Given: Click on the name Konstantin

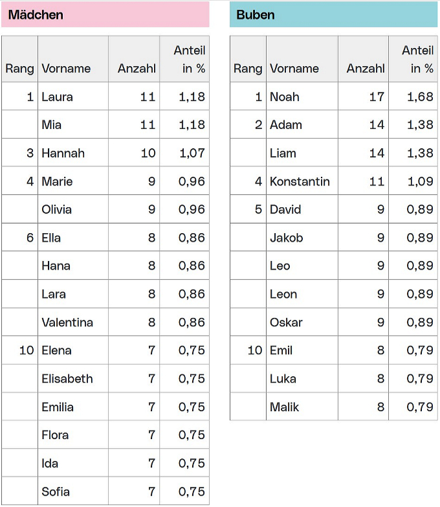Looking at the screenshot, I should coord(300,182).
